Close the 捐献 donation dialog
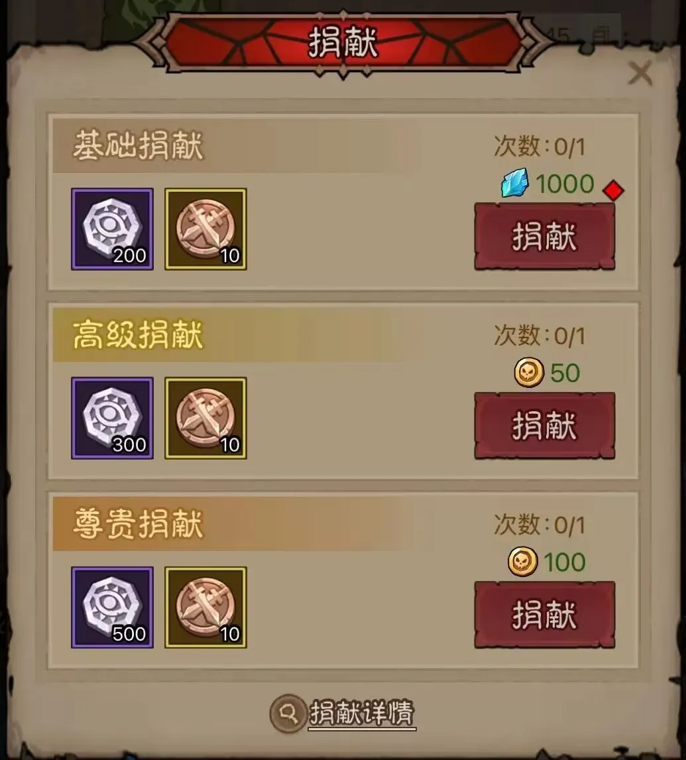 640,74
